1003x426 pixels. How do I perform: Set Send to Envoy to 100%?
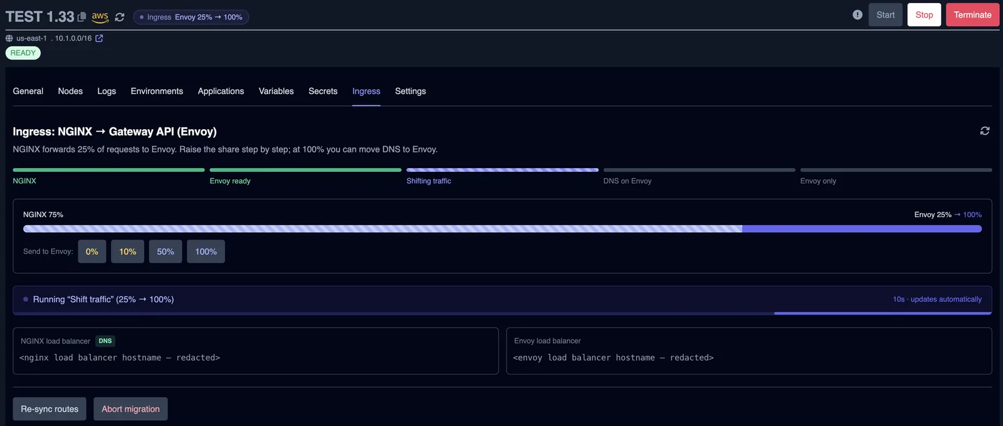pos(206,252)
